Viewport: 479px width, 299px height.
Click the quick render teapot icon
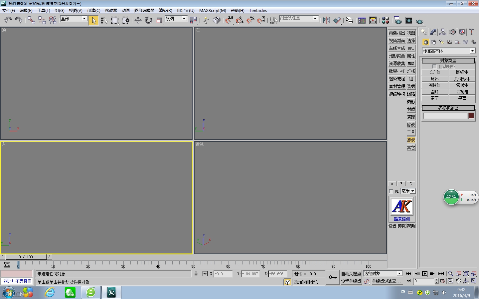tap(420, 21)
